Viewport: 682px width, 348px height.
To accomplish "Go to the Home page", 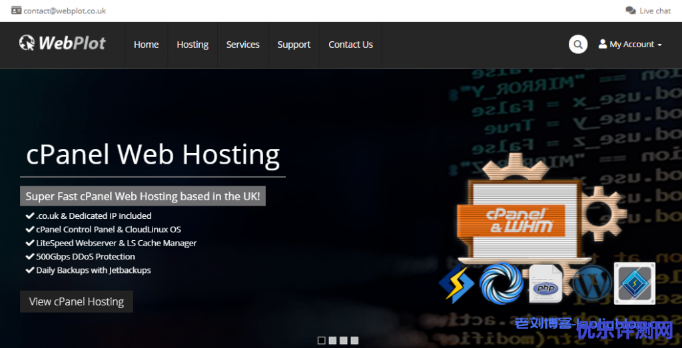I will [x=146, y=45].
